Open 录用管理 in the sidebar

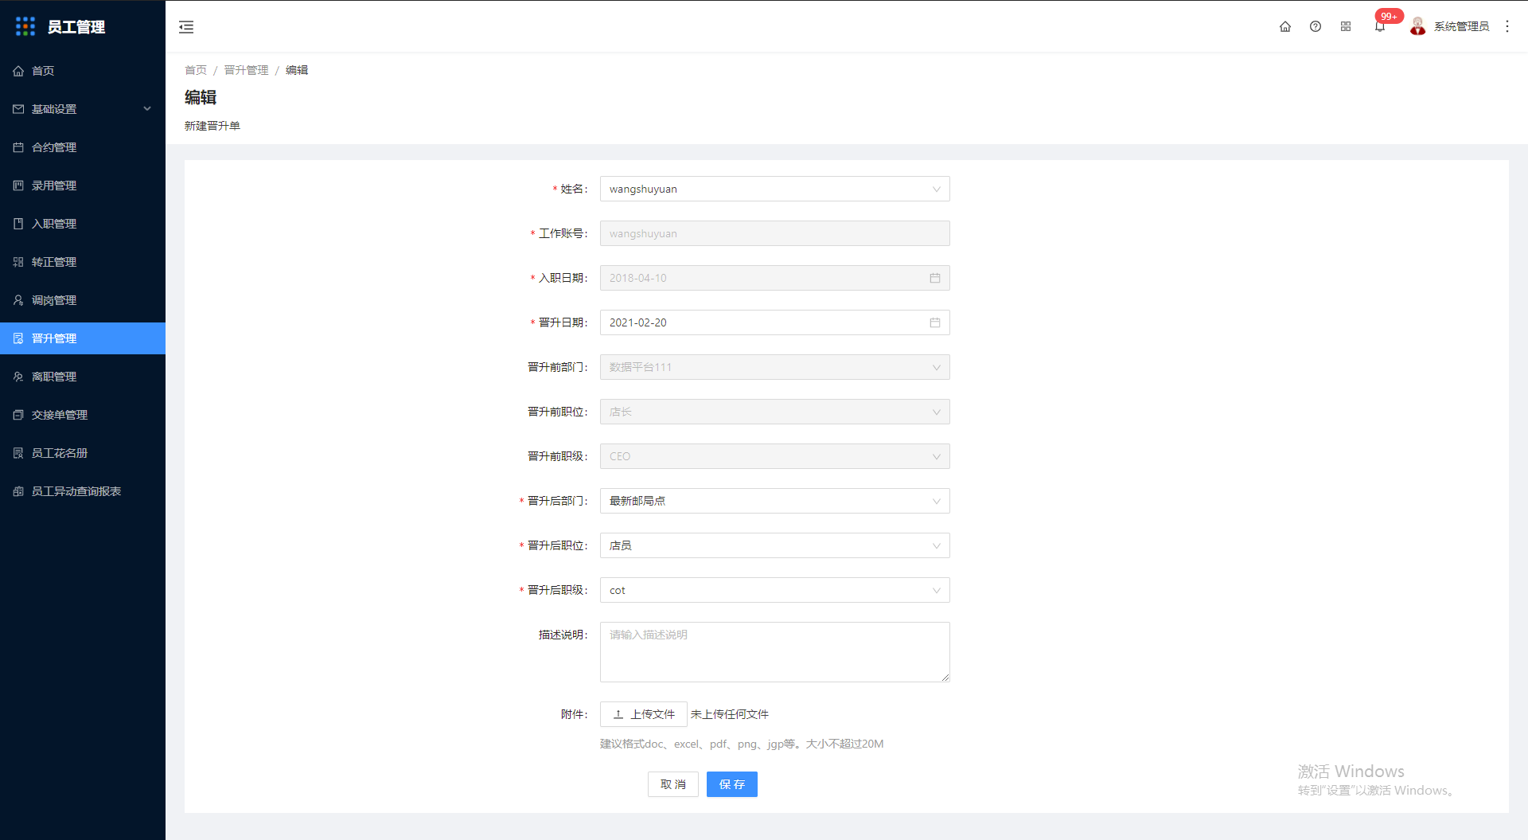[83, 186]
